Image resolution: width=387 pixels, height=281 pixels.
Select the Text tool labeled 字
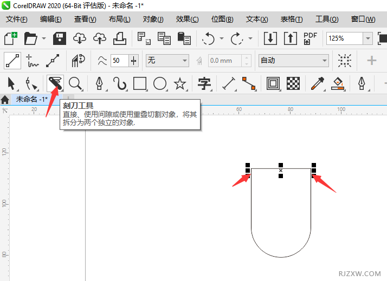(204, 83)
